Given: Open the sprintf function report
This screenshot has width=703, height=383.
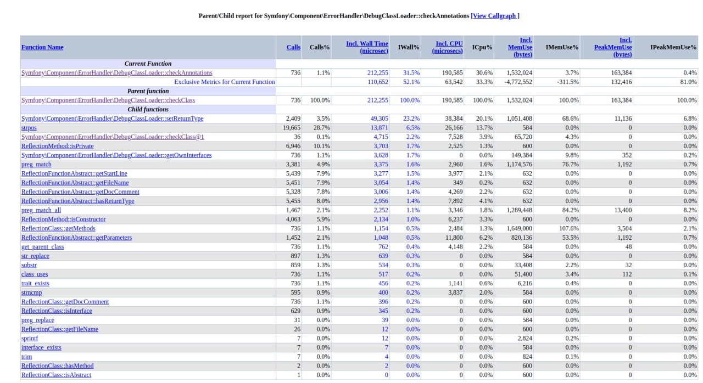Looking at the screenshot, I should (x=30, y=339).
